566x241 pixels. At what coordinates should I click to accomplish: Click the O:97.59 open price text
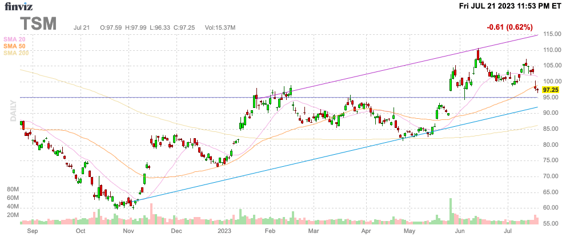[x=112, y=27]
